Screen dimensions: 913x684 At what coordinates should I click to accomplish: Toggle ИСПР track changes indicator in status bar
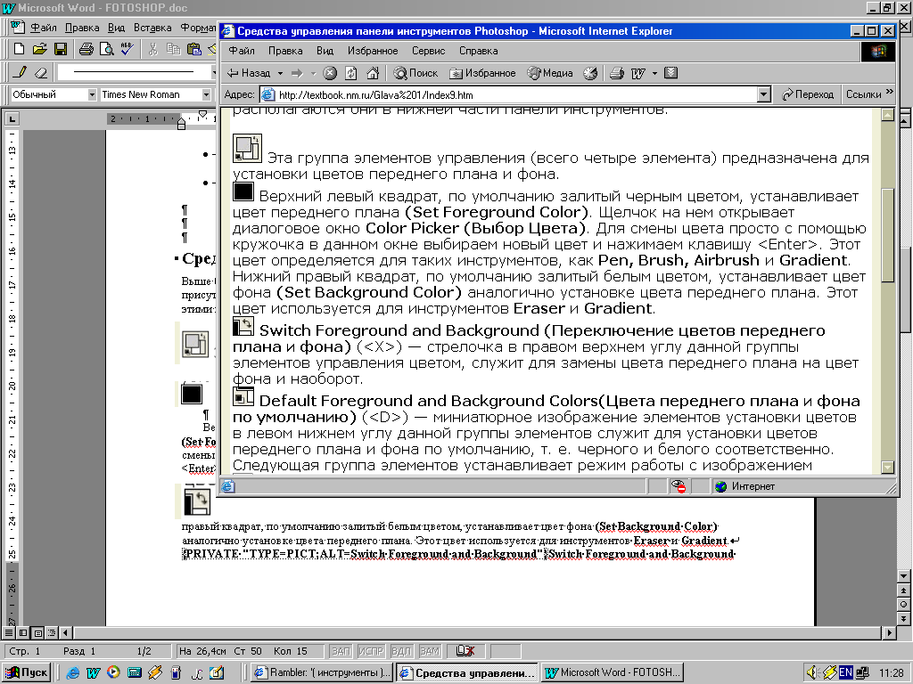pos(371,651)
